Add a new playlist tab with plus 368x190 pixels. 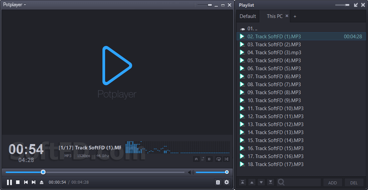click(x=295, y=16)
